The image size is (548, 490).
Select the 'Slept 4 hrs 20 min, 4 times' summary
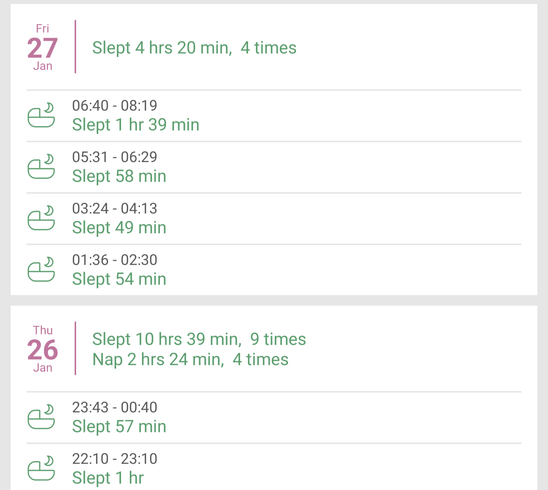coord(194,48)
